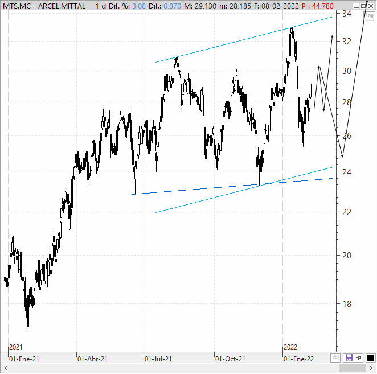The width and height of the screenshot is (377, 374).
Task: Click the Dif. value 0,870
Action: tap(173, 6)
